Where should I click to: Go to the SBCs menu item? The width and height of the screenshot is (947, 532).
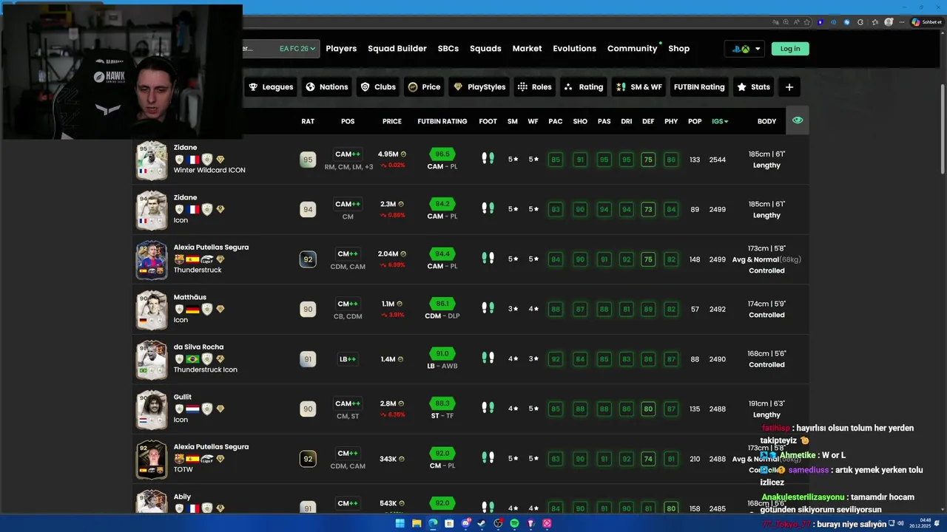448,49
